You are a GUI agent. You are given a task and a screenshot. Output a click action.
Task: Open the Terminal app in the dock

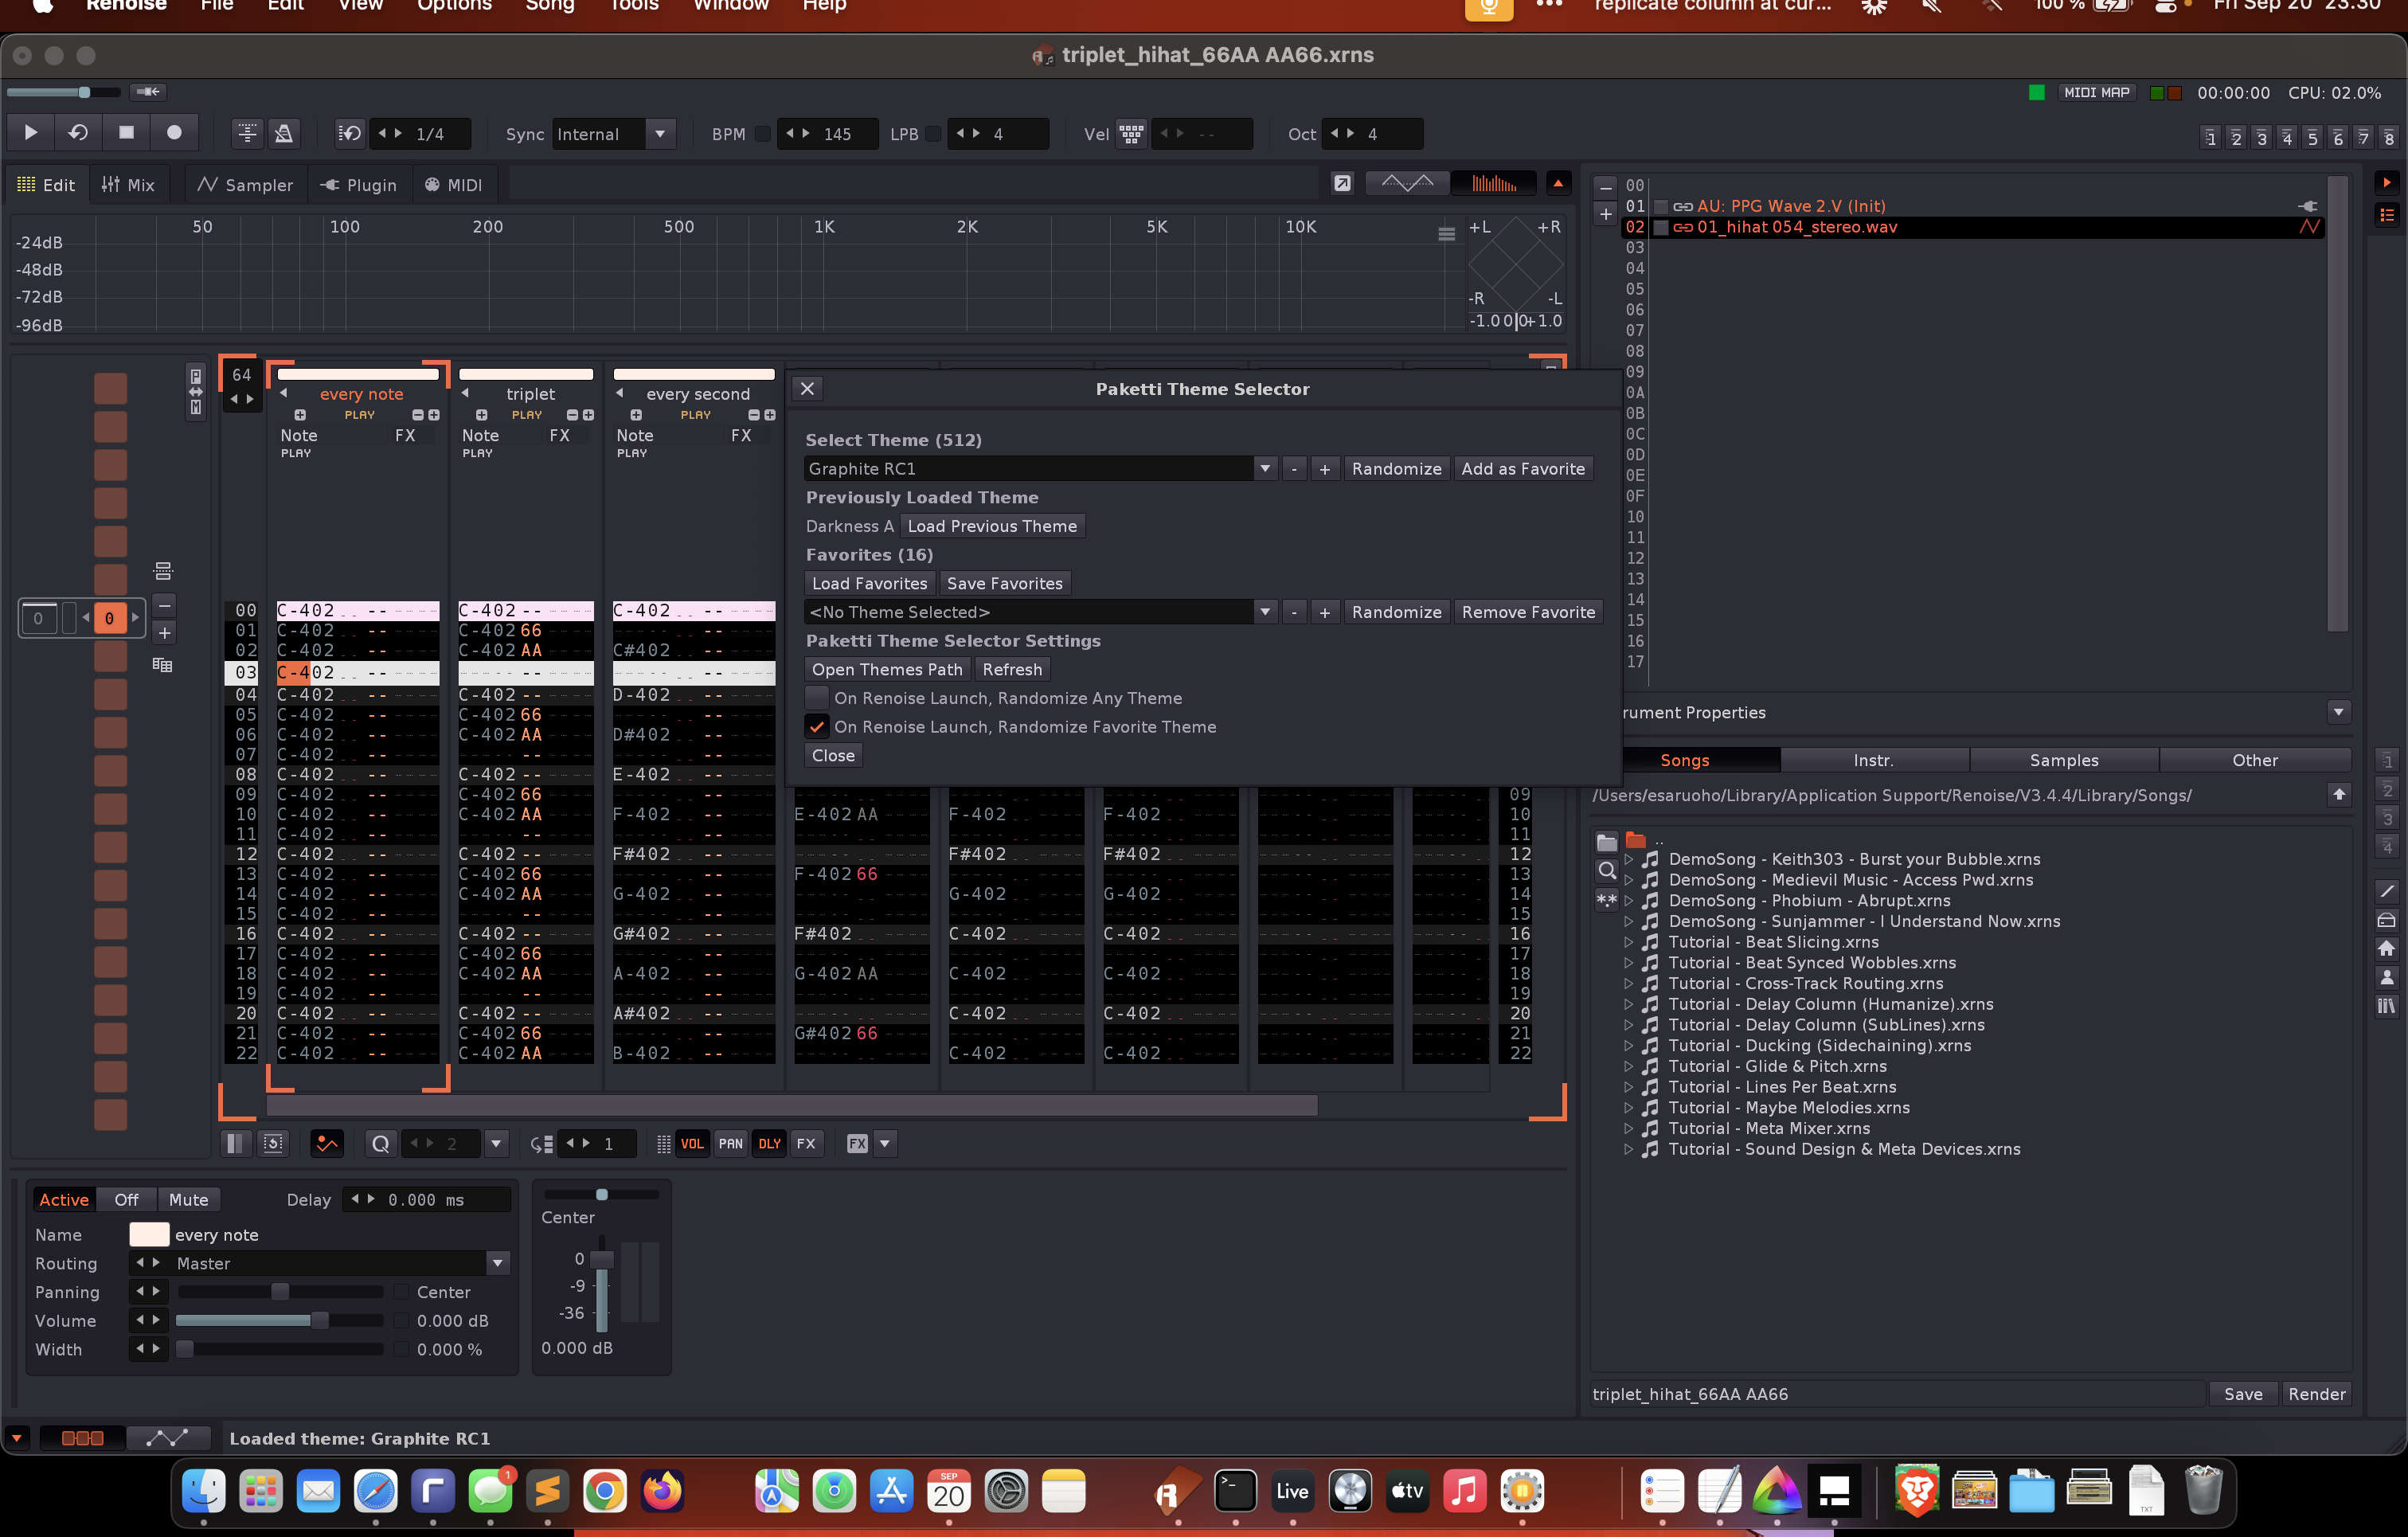[1235, 1491]
